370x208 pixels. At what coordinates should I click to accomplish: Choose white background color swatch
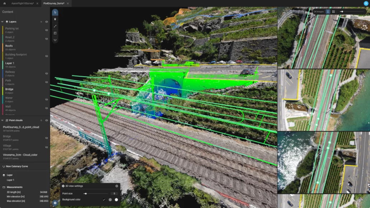116,199
